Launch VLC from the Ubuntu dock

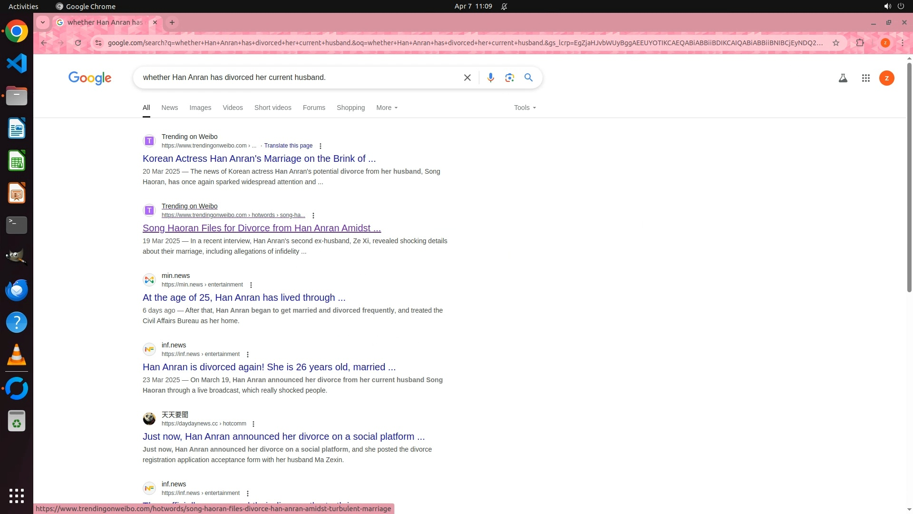point(17,355)
